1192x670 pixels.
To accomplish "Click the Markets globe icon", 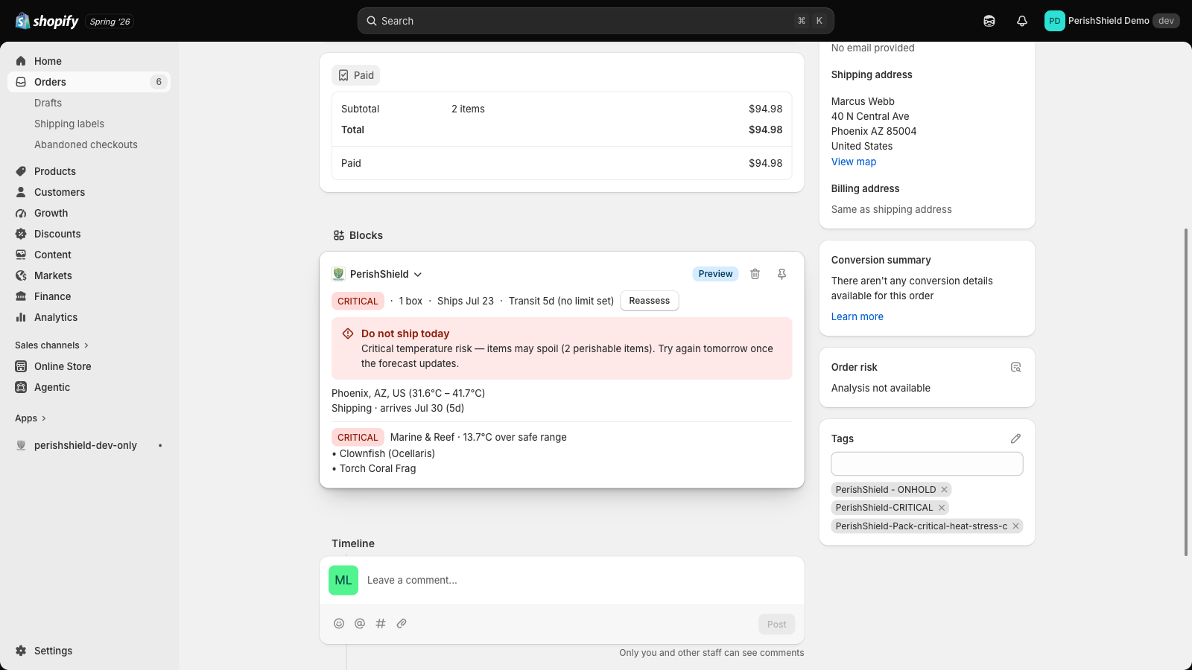I will [x=21, y=275].
